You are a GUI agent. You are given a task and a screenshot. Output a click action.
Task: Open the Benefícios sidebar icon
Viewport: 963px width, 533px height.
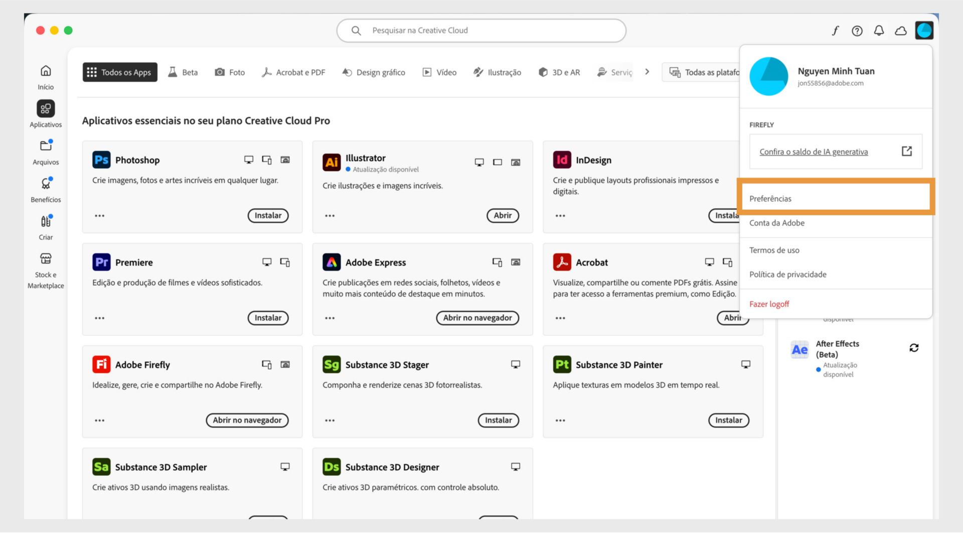(46, 183)
